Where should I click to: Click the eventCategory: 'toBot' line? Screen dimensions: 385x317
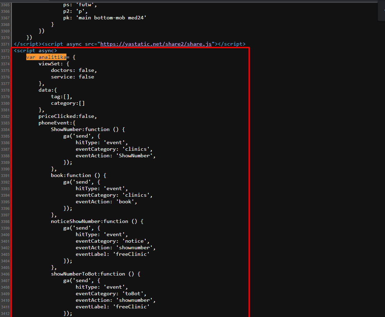pyautogui.click(x=111, y=294)
